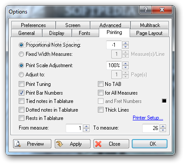The image size is (184, 164).
Task: Switch to the Screen tab
Action: pyautogui.click(x=73, y=25)
